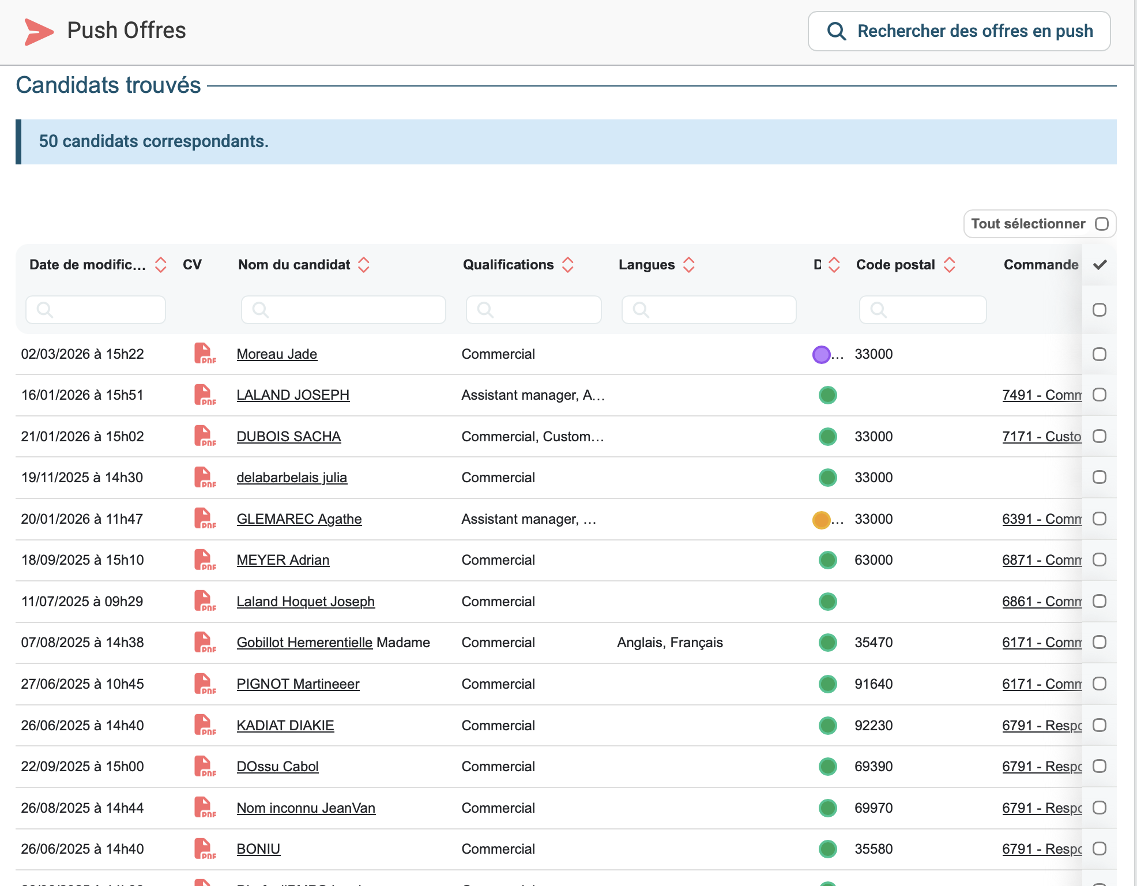Focus the Nom du candidat filter field

coord(343,310)
